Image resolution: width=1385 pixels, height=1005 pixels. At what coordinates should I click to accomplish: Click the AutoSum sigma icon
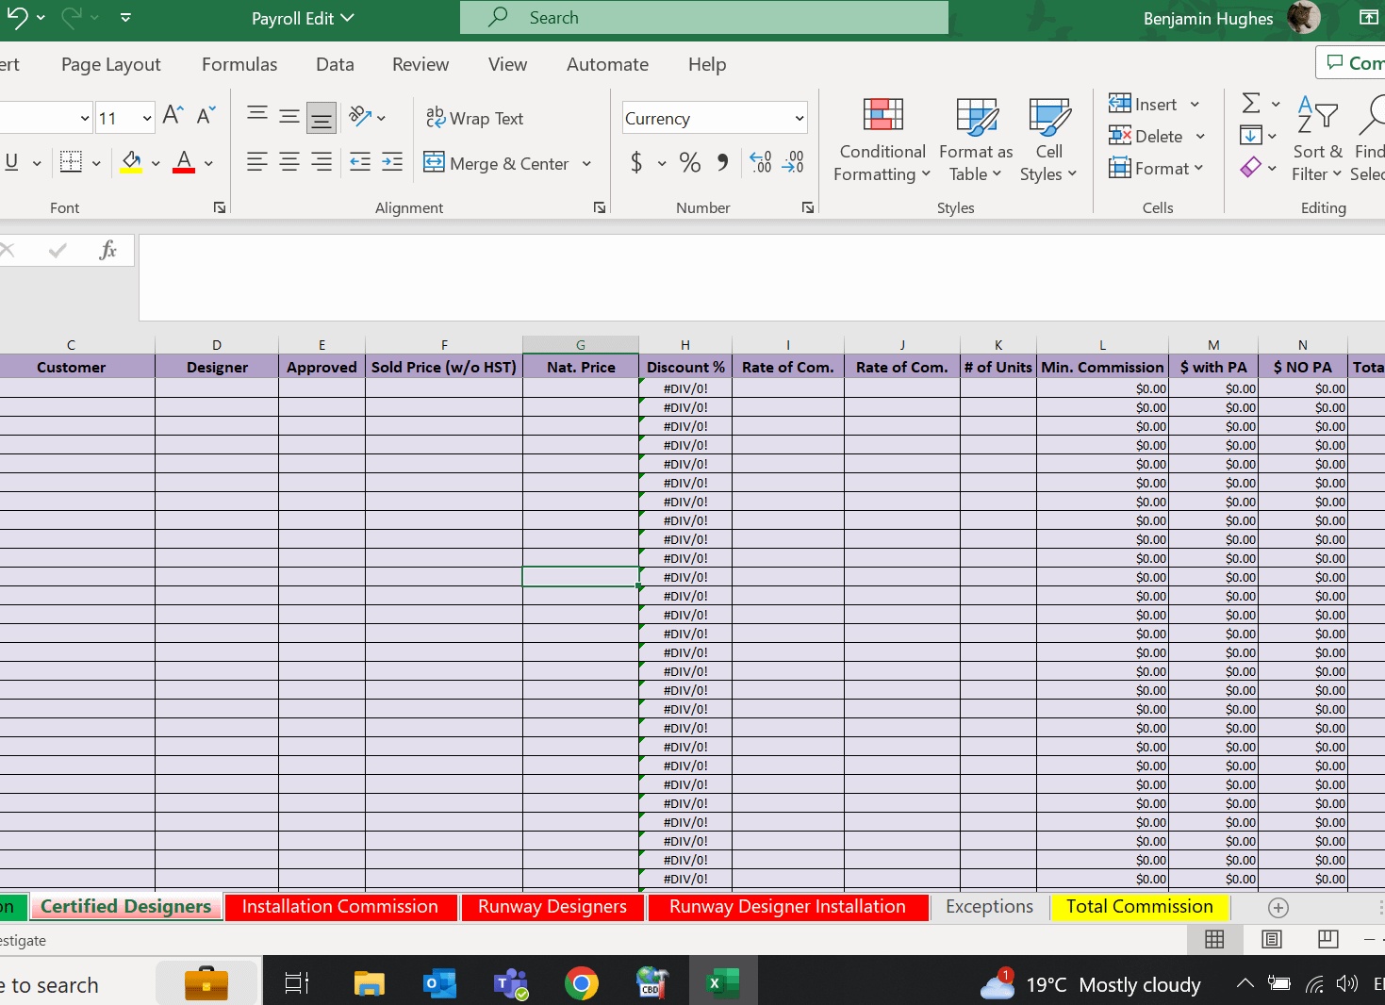pos(1251,104)
